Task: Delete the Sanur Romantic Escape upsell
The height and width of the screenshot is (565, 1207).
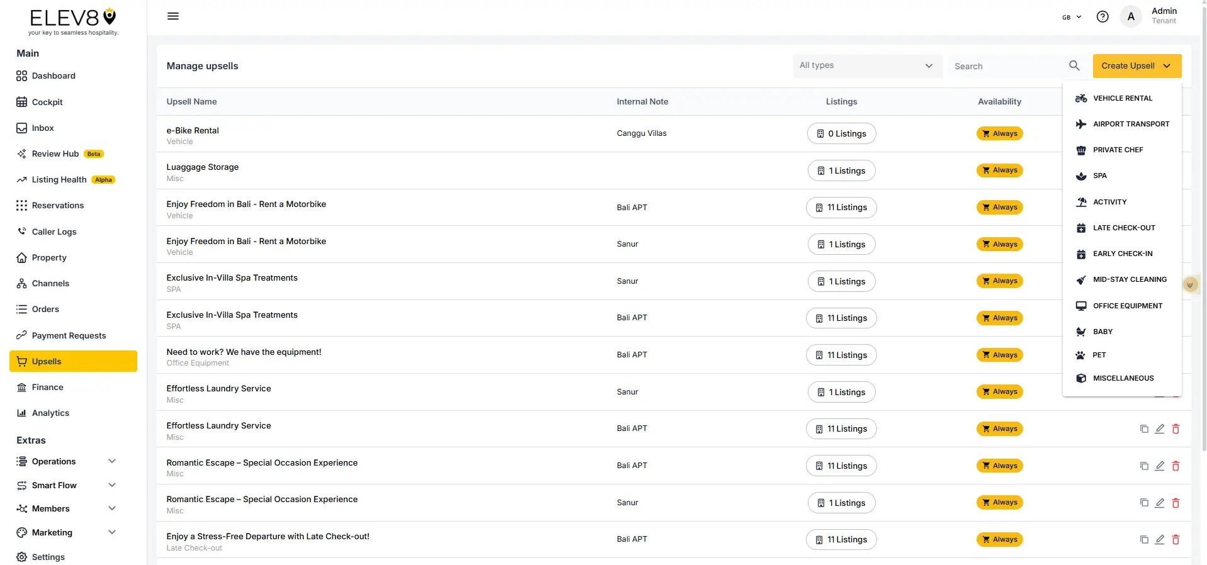Action: [1176, 503]
